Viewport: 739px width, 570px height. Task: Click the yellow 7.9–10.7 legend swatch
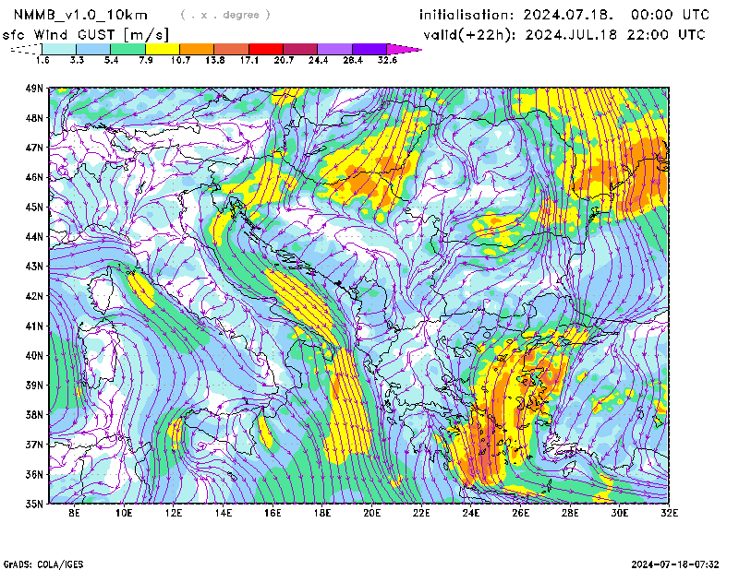(163, 48)
